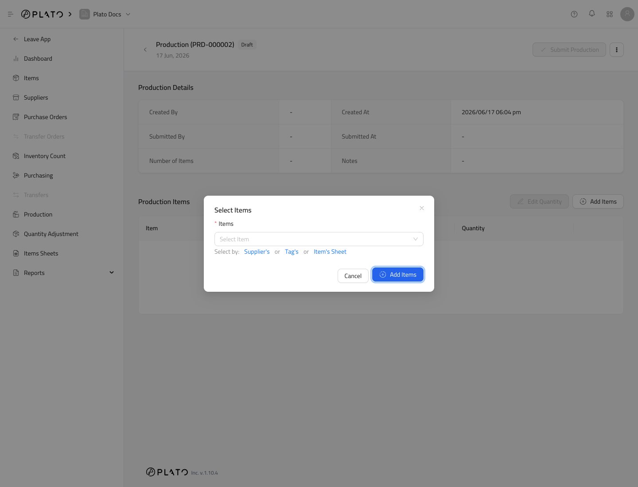Click Leave App label in sidebar

pos(37,39)
